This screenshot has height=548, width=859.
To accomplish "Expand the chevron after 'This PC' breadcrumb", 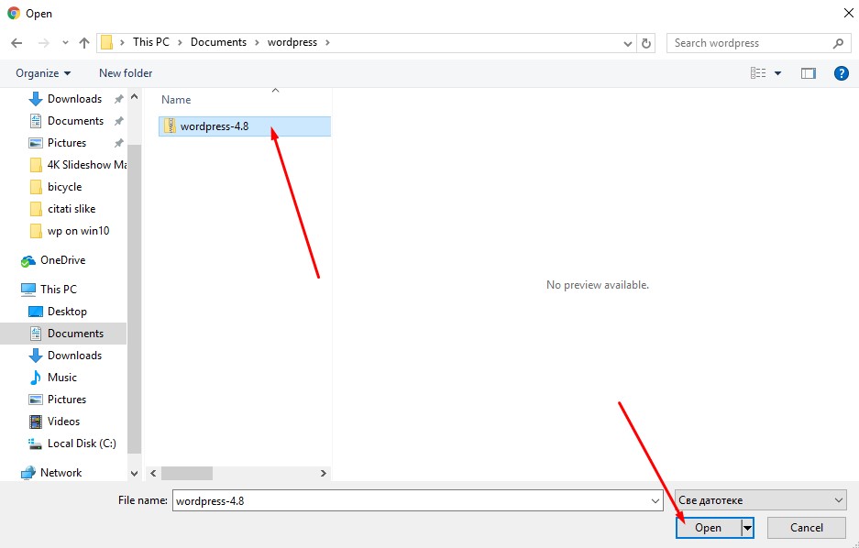I will click(x=180, y=43).
